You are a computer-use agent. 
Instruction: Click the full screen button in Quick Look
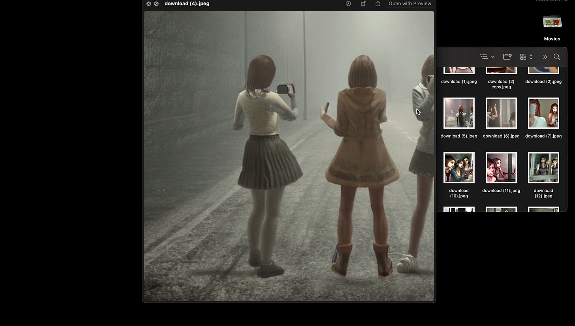156,4
